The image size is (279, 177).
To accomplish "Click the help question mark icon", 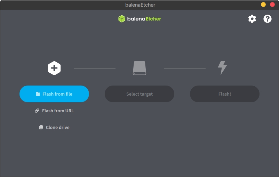I will pos(268,19).
